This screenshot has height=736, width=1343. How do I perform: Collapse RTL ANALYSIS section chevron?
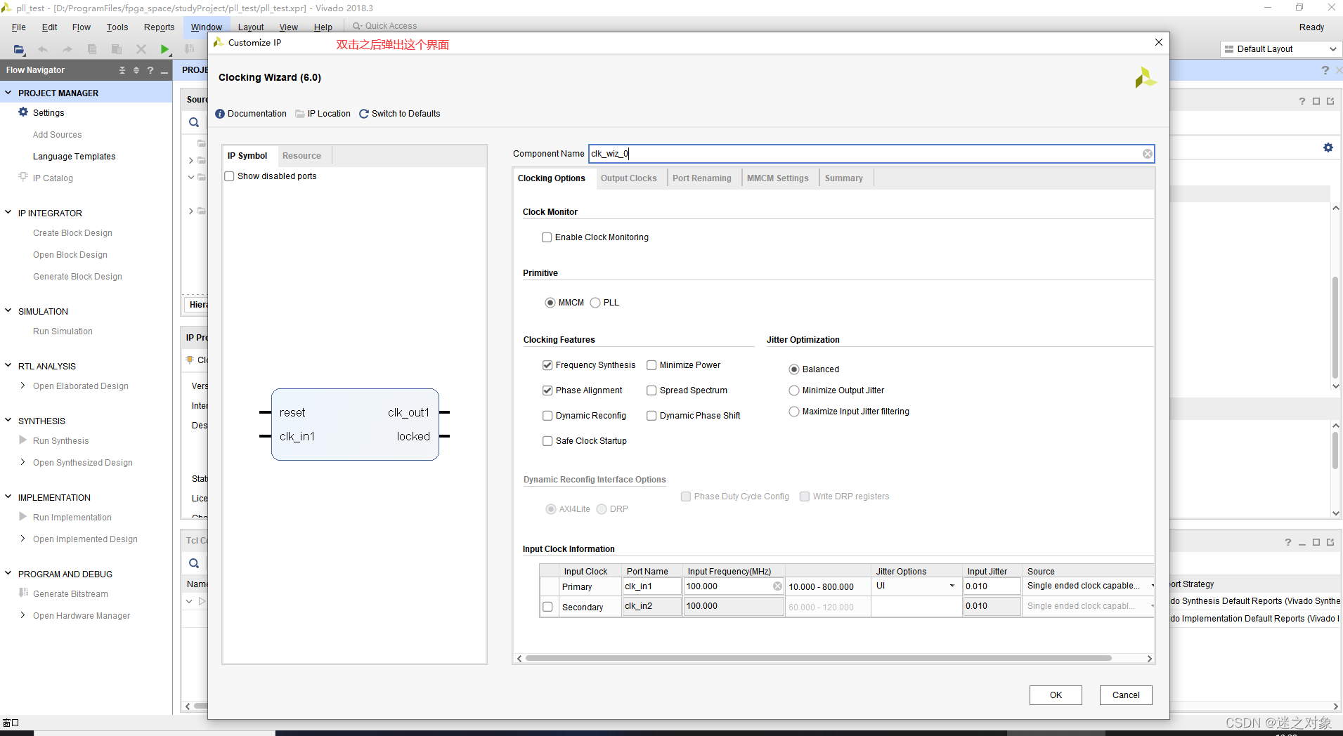[8, 365]
